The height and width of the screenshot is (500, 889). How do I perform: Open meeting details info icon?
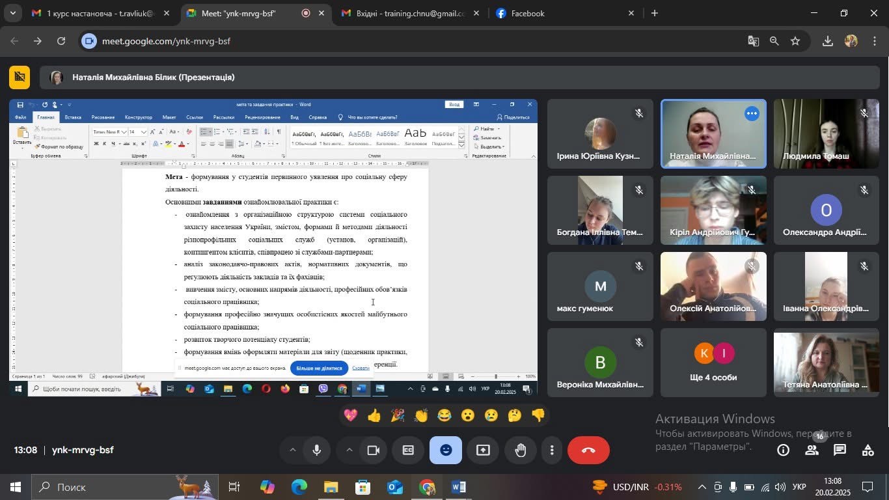coord(784,450)
